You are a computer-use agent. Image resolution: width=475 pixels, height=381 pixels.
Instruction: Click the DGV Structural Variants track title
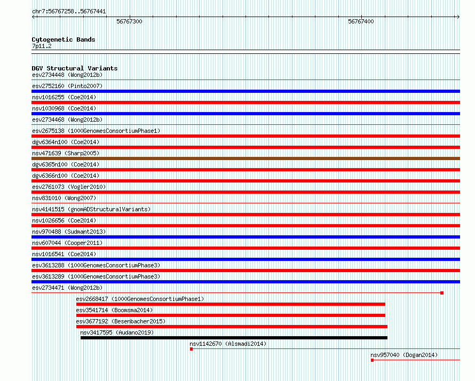pyautogui.click(x=75, y=68)
